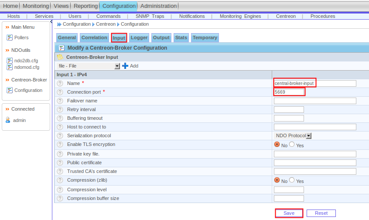The height and width of the screenshot is (220, 369).
Task: Switch to the Temporary tab
Action: click(x=205, y=37)
